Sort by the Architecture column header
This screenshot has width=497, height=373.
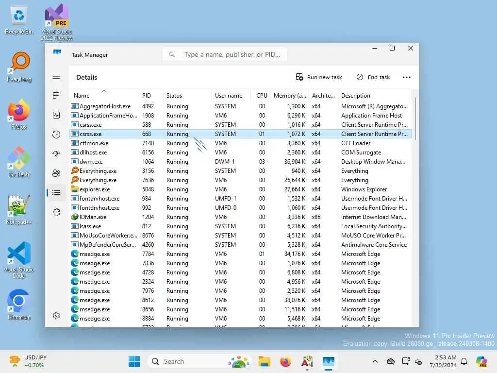(323, 95)
